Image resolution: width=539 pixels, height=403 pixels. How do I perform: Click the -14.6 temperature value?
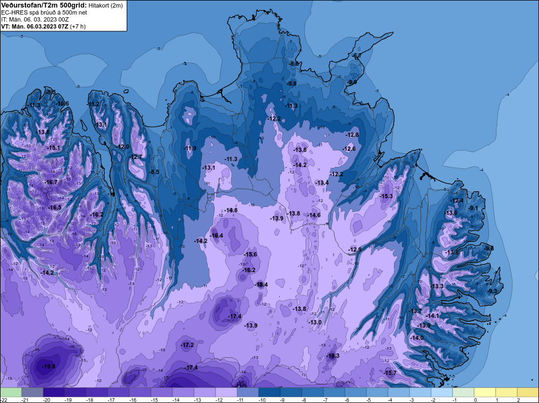coord(314,215)
